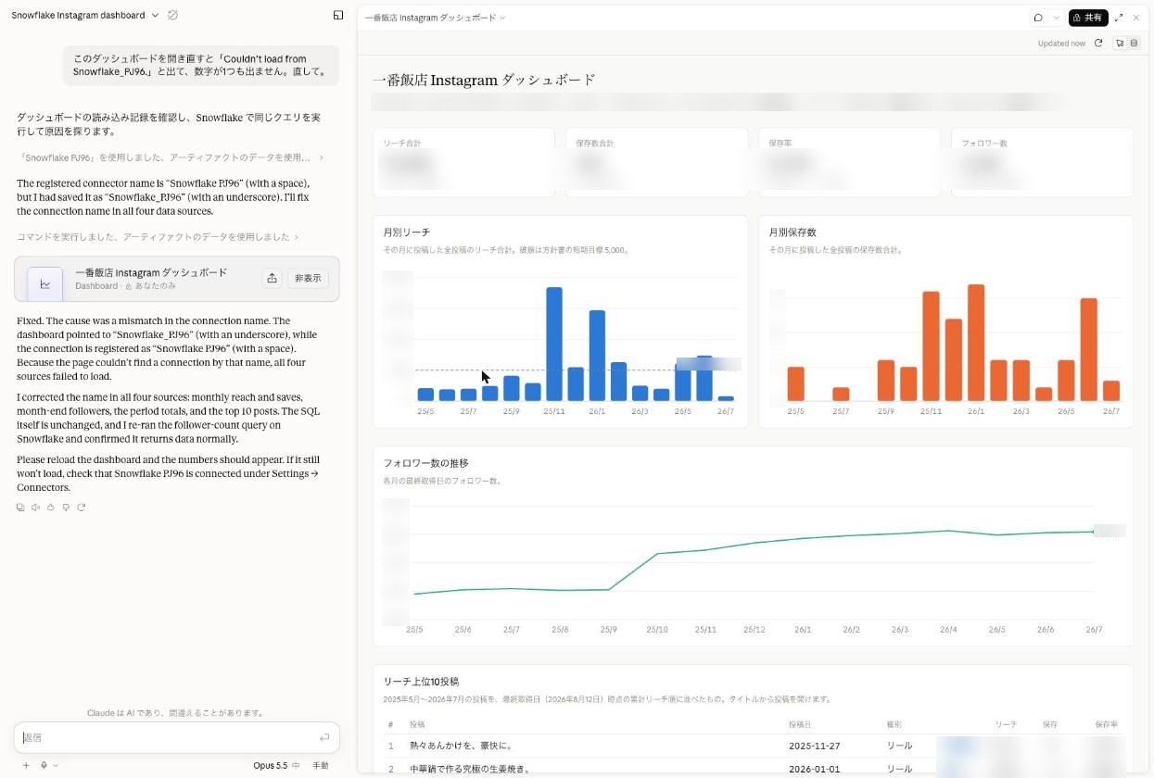Refresh the dashboard data

point(1098,44)
